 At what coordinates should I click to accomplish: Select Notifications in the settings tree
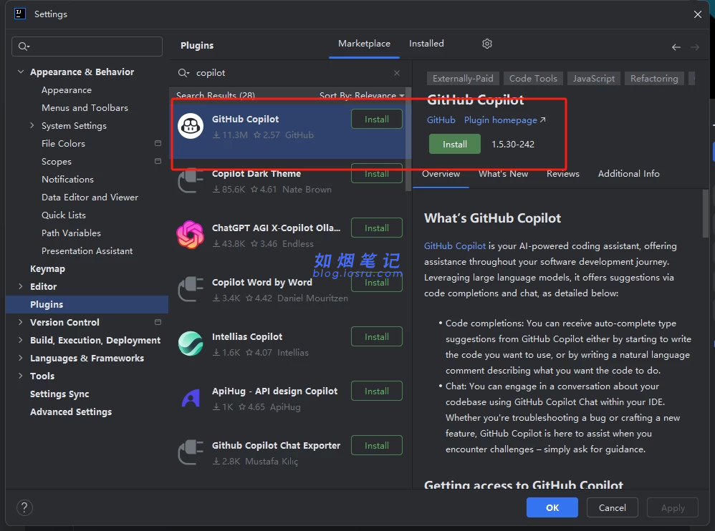tap(67, 179)
